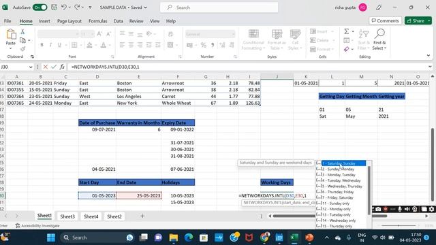Viewport: 436px width, 245px height.
Task: Open Sheet2 tab
Action: (x=114, y=216)
